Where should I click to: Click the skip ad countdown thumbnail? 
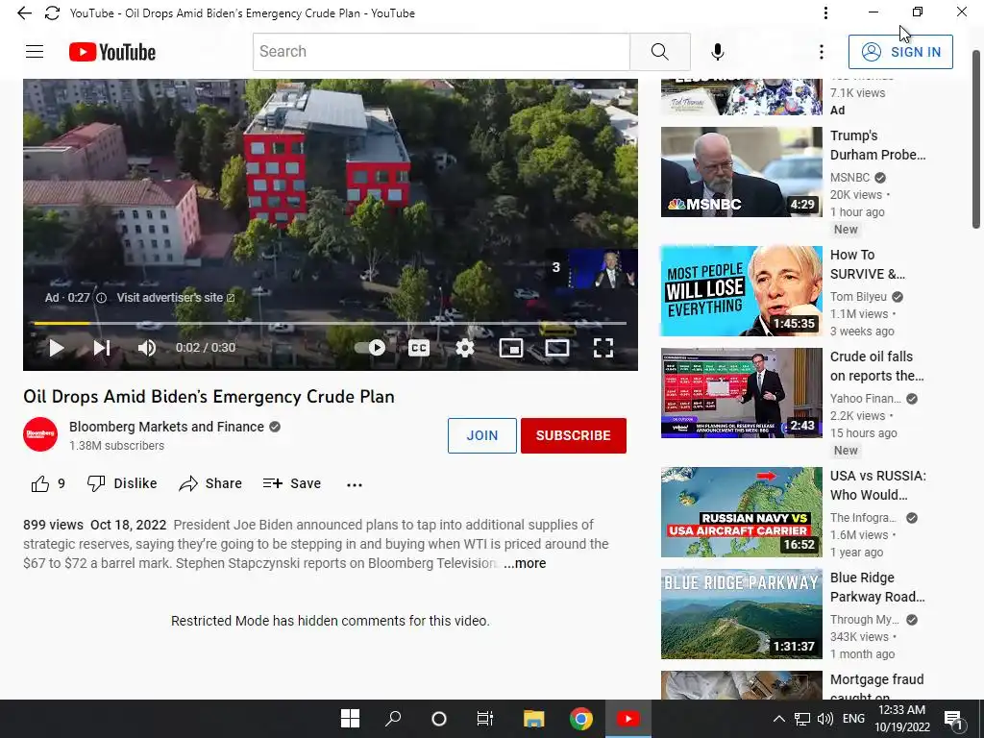coord(591,268)
